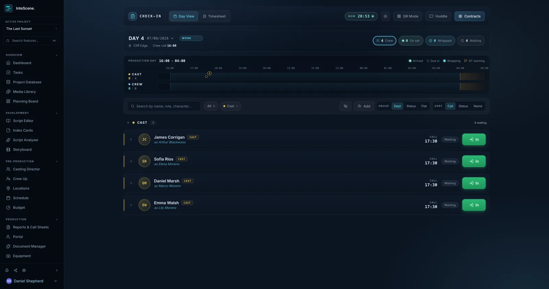The image size is (549, 289).
Task: Open Contracts
Action: (469, 16)
